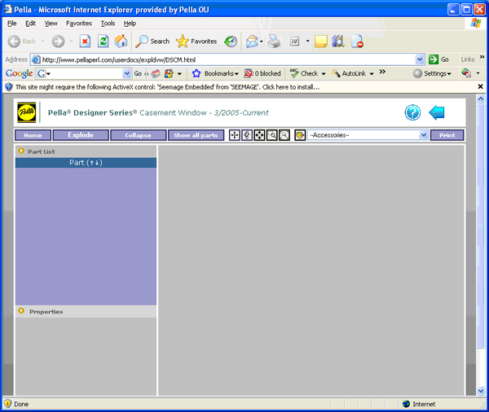
Task: Click the Forward arrow button
Action: pos(58,42)
